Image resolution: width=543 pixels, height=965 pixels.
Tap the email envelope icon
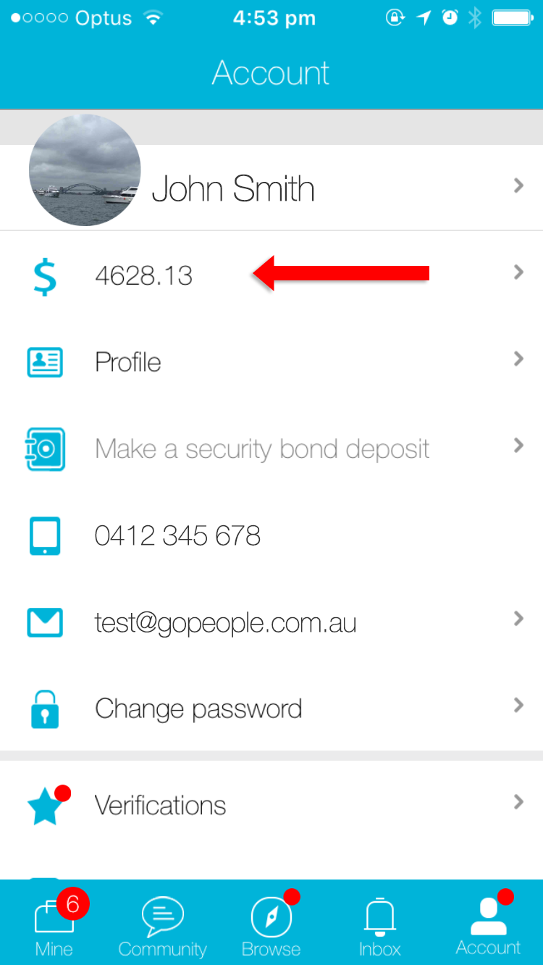pos(45,622)
